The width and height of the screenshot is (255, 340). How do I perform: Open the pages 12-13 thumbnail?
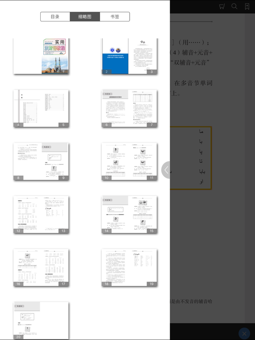[41, 215]
